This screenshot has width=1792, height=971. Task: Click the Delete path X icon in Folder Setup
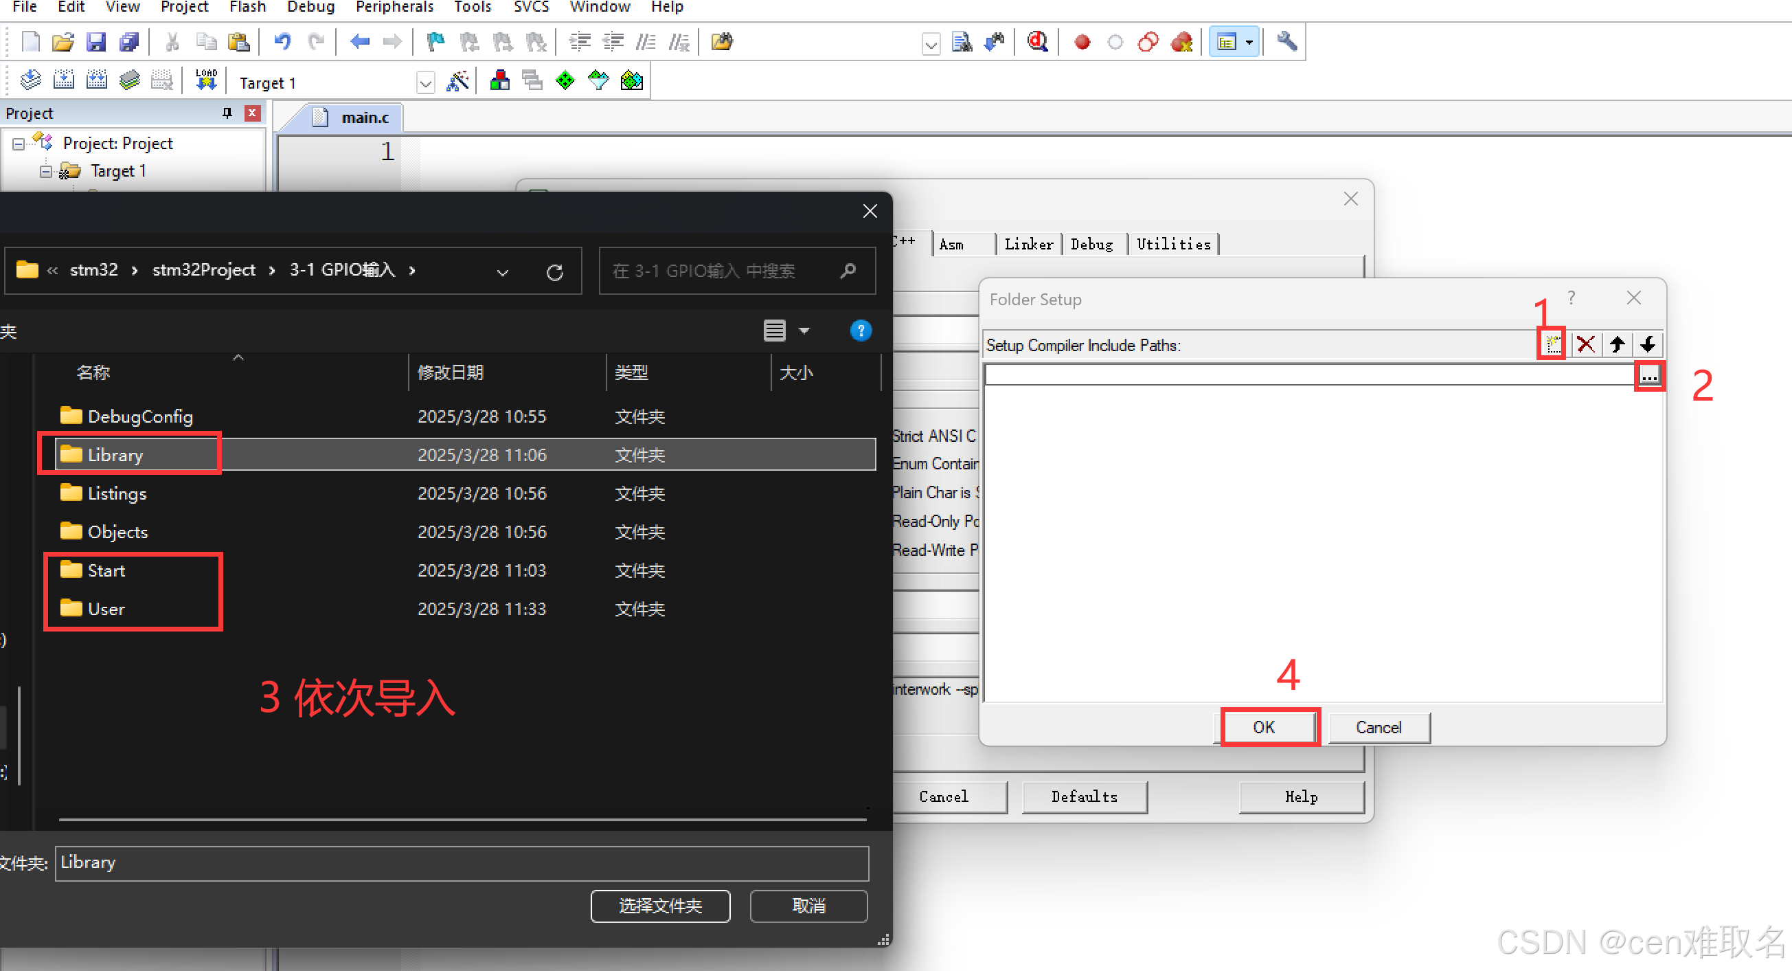coord(1585,344)
